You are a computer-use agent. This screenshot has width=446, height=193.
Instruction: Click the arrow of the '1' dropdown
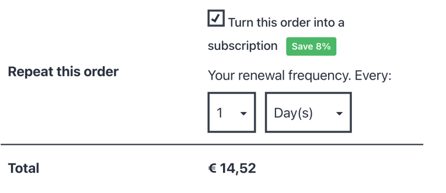click(243, 114)
